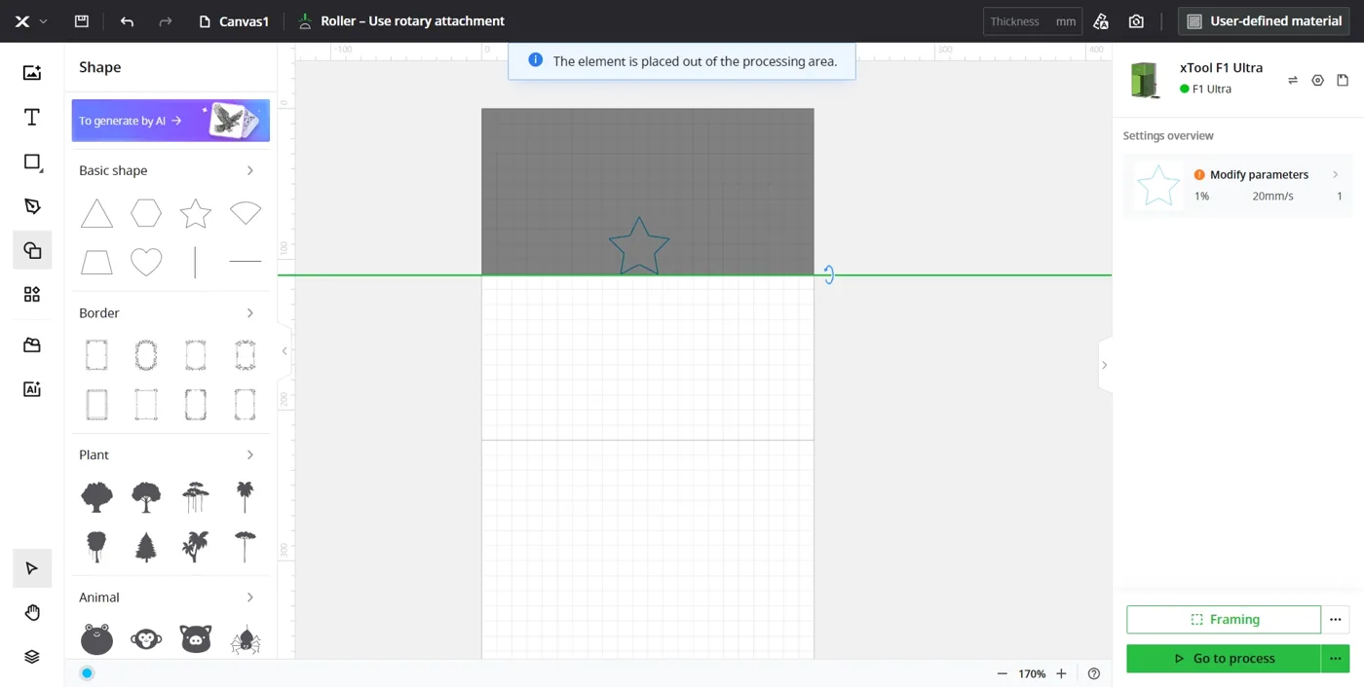Insert the palm tree in first plant row
The image size is (1364, 687).
coord(246,497)
